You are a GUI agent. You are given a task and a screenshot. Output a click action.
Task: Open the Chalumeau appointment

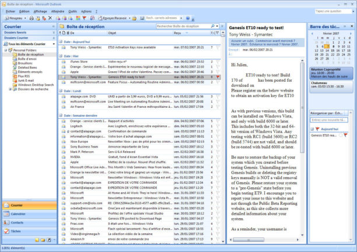tap(331, 87)
